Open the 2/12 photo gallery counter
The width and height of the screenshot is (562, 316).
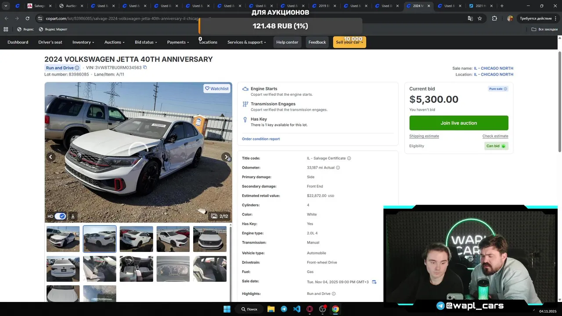click(x=220, y=216)
